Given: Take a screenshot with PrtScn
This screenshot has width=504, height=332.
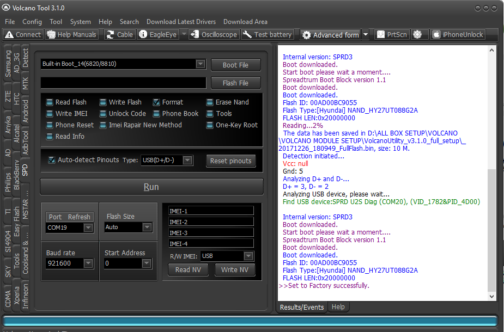Looking at the screenshot, I should point(392,34).
